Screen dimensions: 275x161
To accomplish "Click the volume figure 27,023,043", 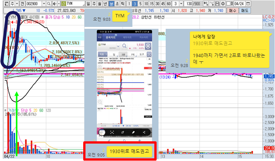I will click(x=67, y=11).
